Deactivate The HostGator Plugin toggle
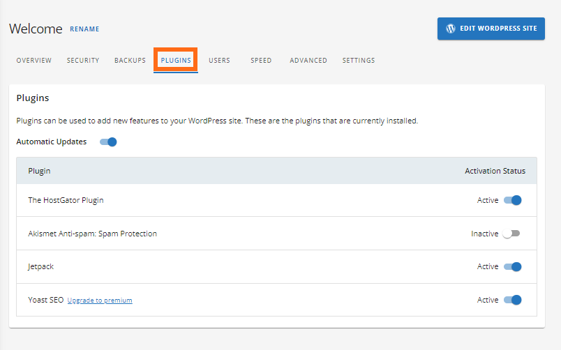The width and height of the screenshot is (561, 350). (x=513, y=200)
